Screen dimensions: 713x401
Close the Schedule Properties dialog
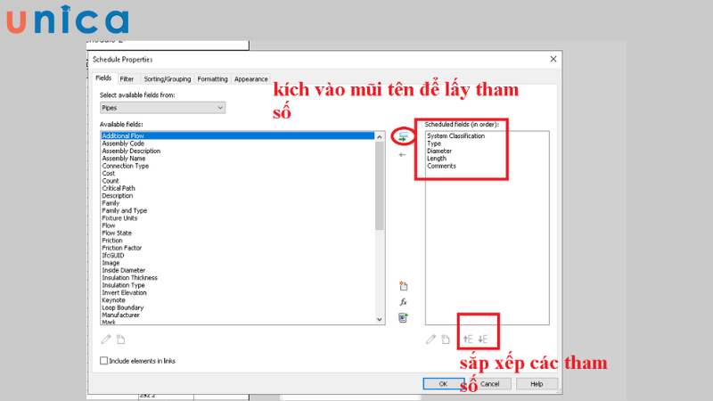(x=553, y=59)
